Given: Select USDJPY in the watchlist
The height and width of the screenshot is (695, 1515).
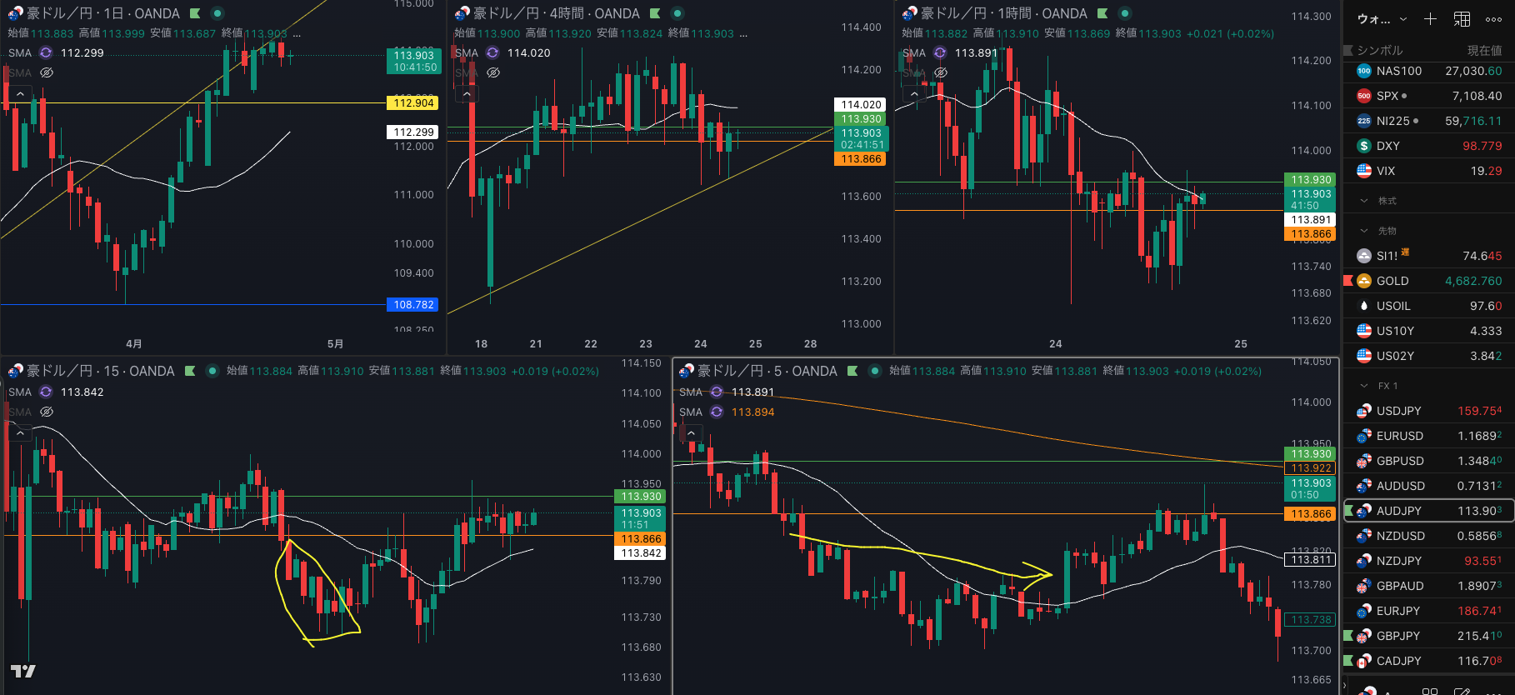Looking at the screenshot, I should pyautogui.click(x=1398, y=411).
